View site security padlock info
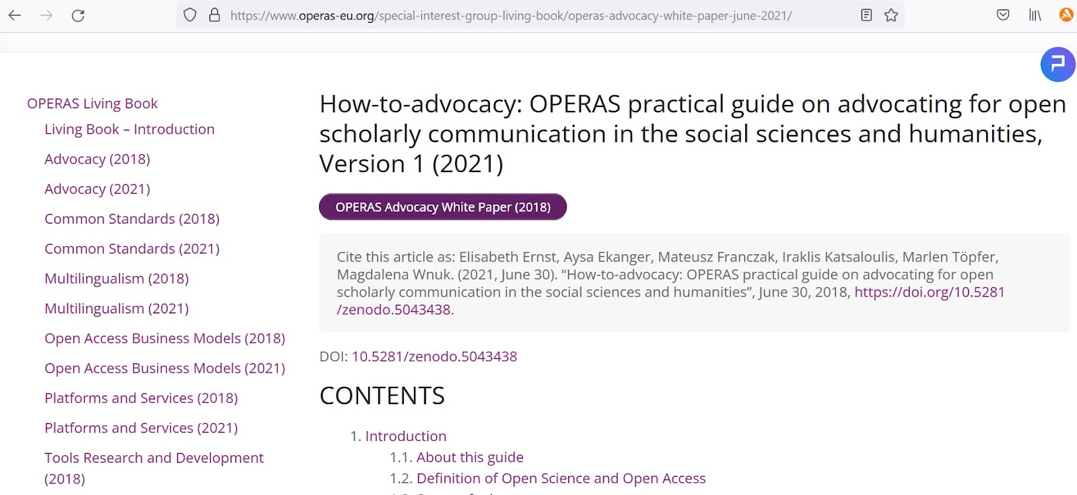The width and height of the screenshot is (1077, 495). pyautogui.click(x=215, y=15)
